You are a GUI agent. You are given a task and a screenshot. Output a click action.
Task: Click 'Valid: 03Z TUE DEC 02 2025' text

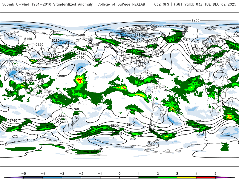(210, 4)
